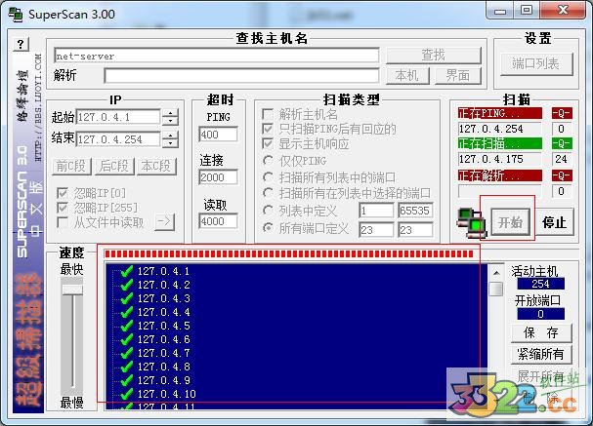Click the -Q- button next to resolving status

click(x=561, y=175)
